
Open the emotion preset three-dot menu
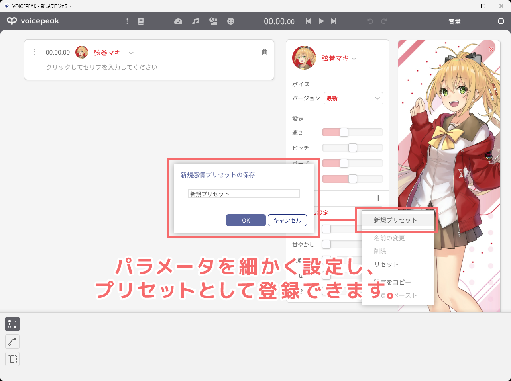pyautogui.click(x=378, y=198)
